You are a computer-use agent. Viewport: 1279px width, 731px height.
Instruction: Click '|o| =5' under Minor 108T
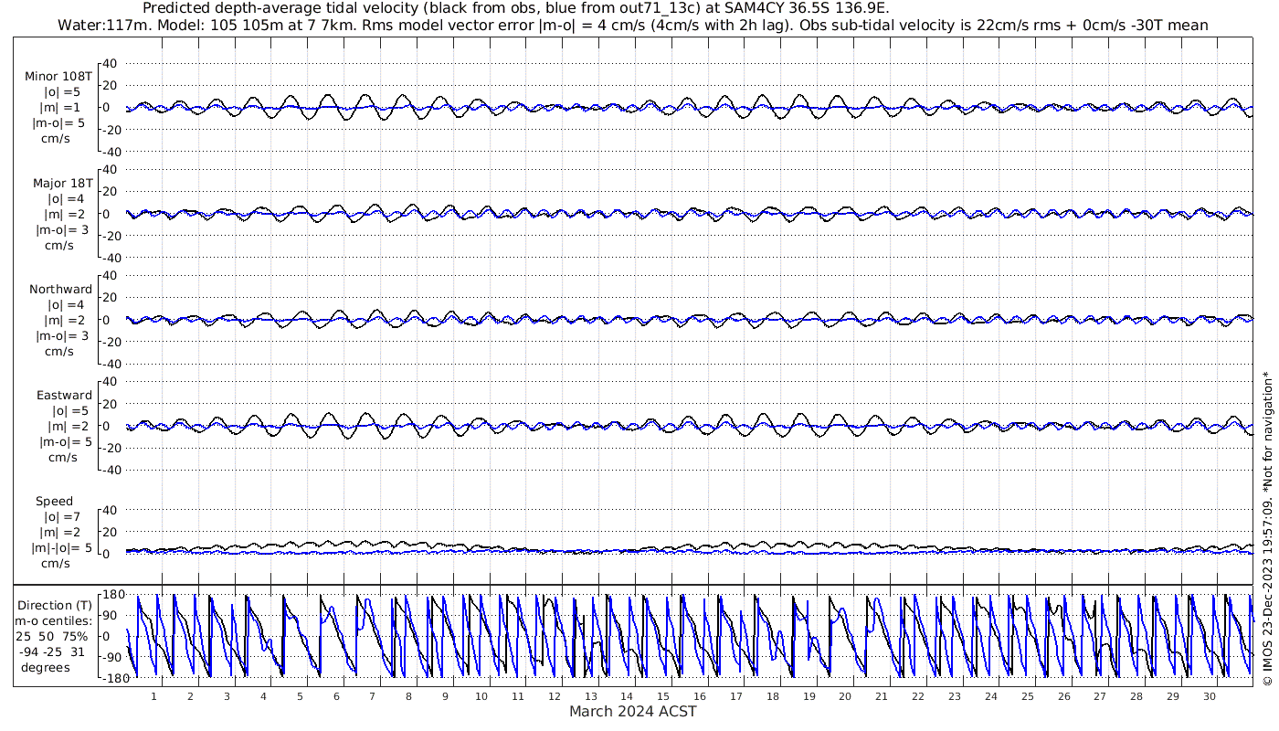pos(62,92)
